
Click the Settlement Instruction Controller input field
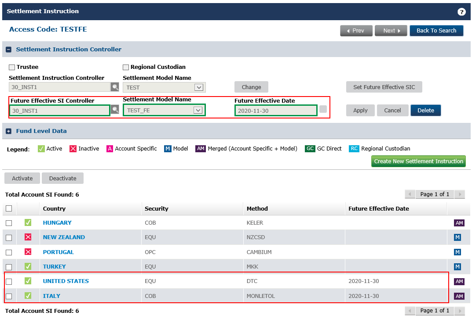pos(59,87)
